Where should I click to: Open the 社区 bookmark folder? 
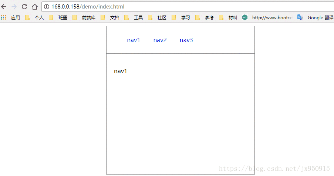pos(157,17)
